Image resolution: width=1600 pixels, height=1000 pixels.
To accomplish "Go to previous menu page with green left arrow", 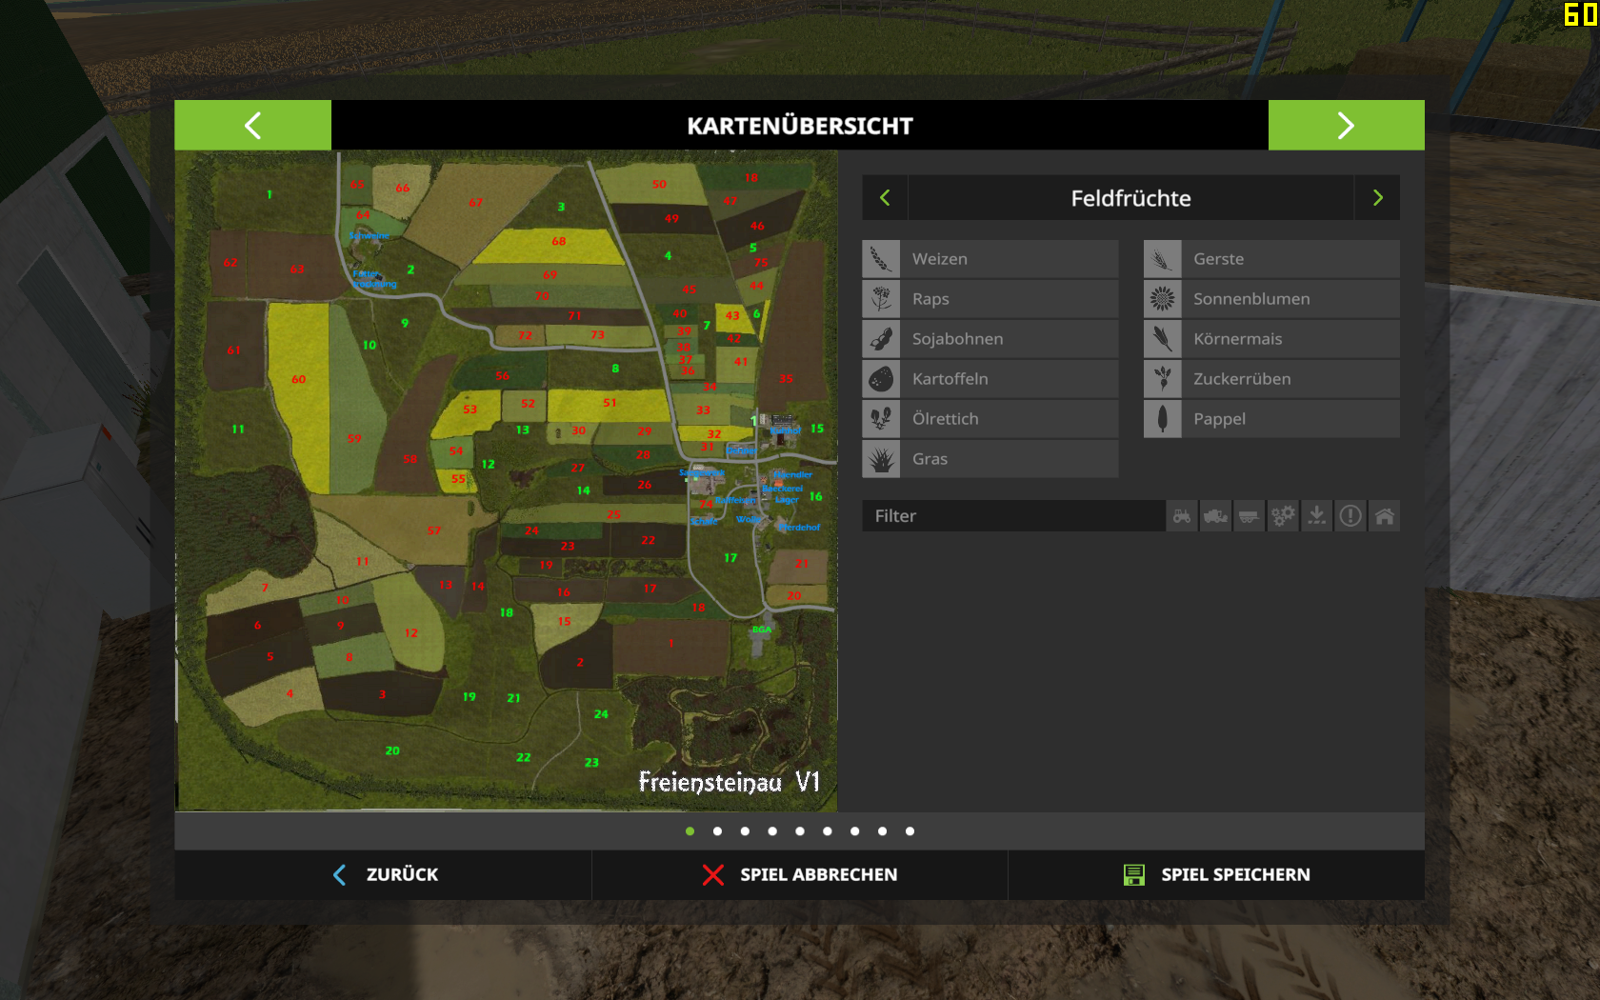I will (252, 125).
